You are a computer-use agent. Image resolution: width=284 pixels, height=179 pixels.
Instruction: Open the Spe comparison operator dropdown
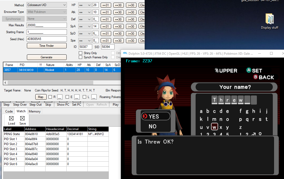pos(85,41)
